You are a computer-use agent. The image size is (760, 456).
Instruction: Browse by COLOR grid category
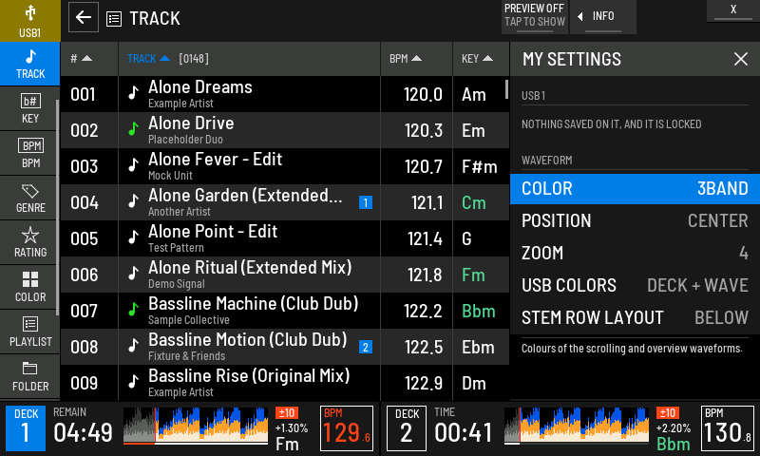coord(30,287)
